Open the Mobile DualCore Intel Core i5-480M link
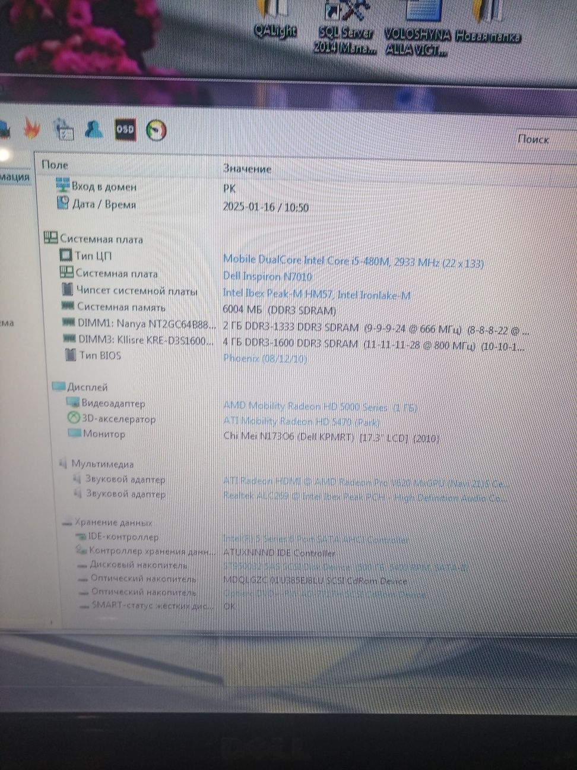This screenshot has height=770, width=577. [x=353, y=261]
